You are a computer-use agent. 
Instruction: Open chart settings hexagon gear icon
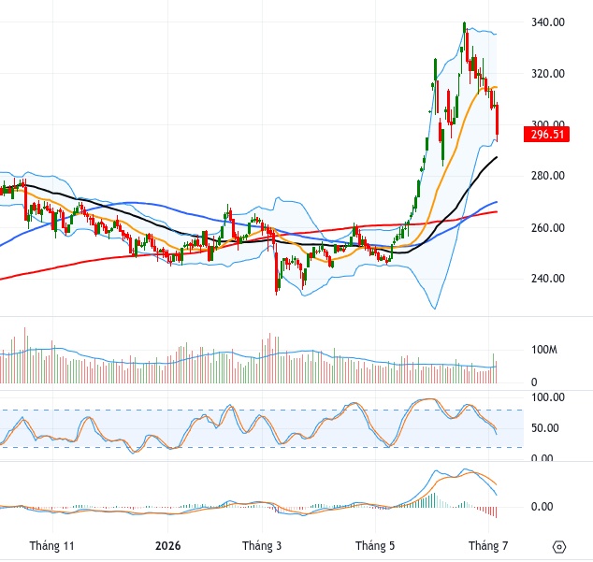point(559,547)
